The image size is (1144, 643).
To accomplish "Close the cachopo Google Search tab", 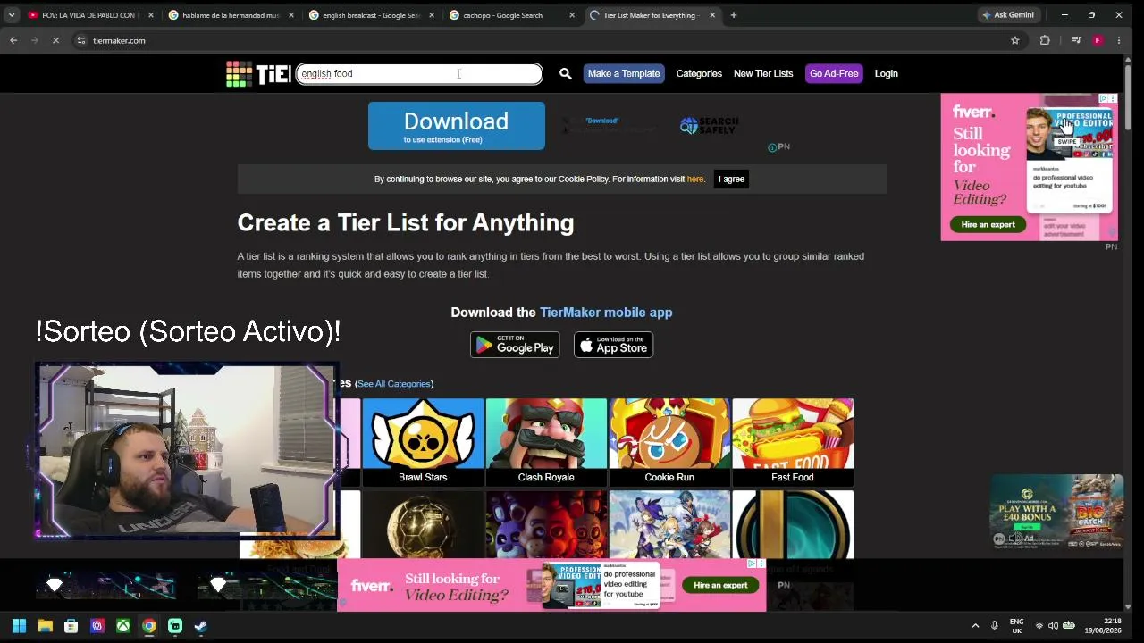I will tap(572, 15).
